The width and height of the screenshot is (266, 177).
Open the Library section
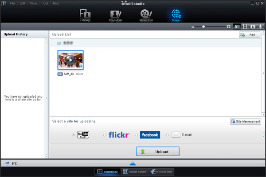[x=86, y=14]
